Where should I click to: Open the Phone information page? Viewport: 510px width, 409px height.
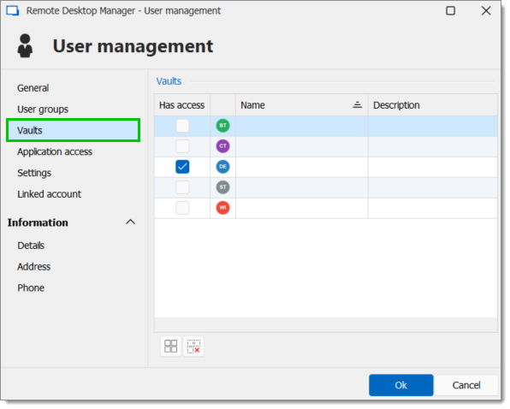pos(31,287)
